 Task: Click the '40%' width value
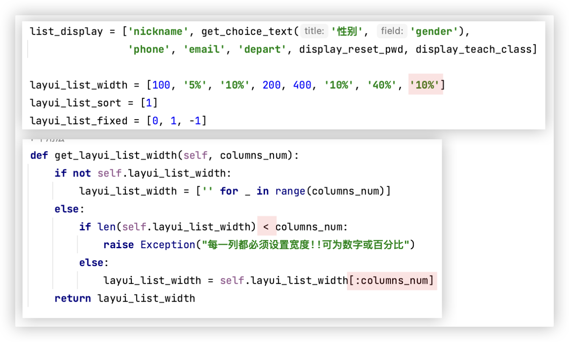click(x=381, y=85)
